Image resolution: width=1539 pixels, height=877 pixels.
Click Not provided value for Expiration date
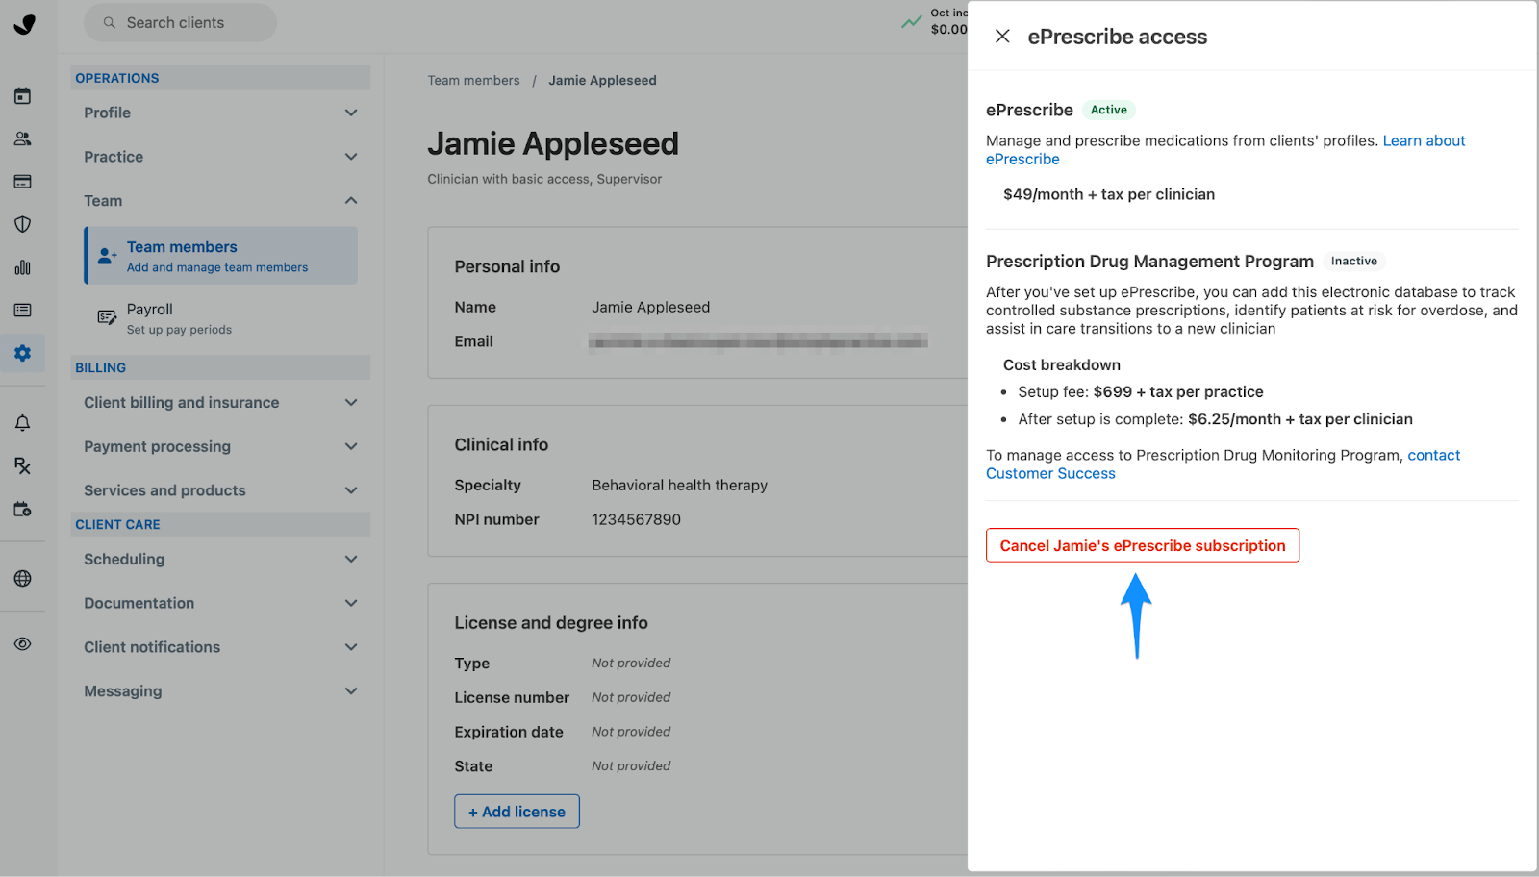click(x=631, y=732)
